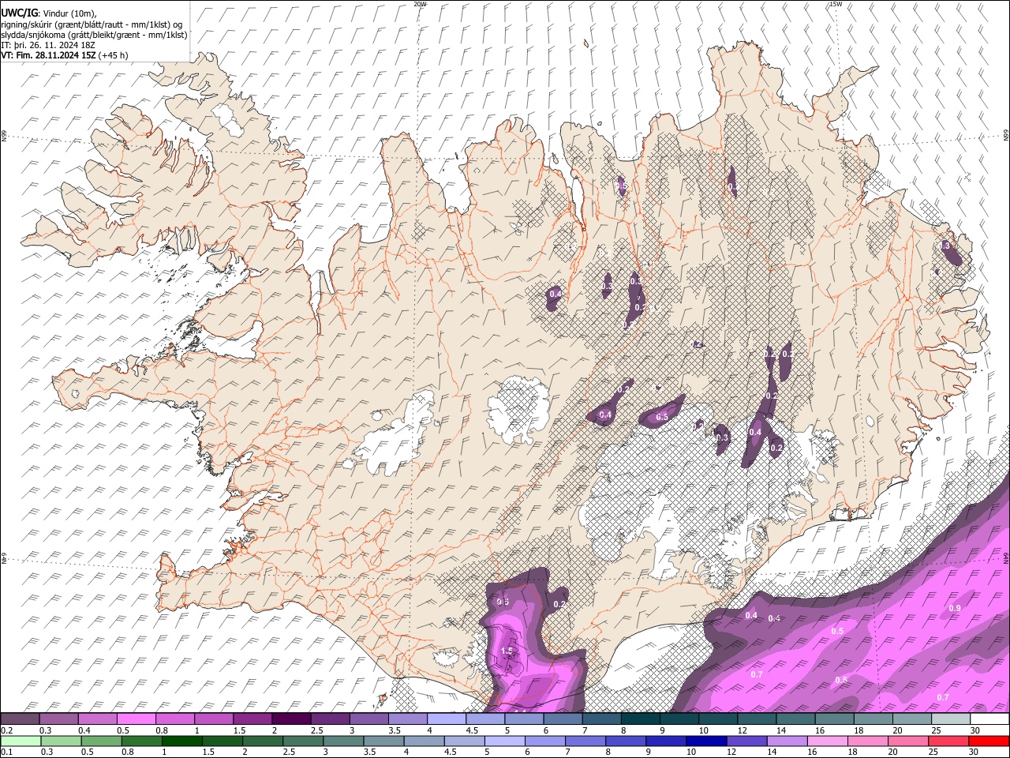Click the 6–7 periwinkle swatch in bottom row
This screenshot has height=758, width=1010.
click(x=544, y=741)
